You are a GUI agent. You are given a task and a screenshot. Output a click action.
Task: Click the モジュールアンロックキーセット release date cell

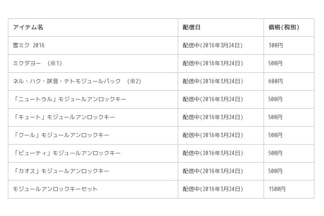[x=213, y=189]
